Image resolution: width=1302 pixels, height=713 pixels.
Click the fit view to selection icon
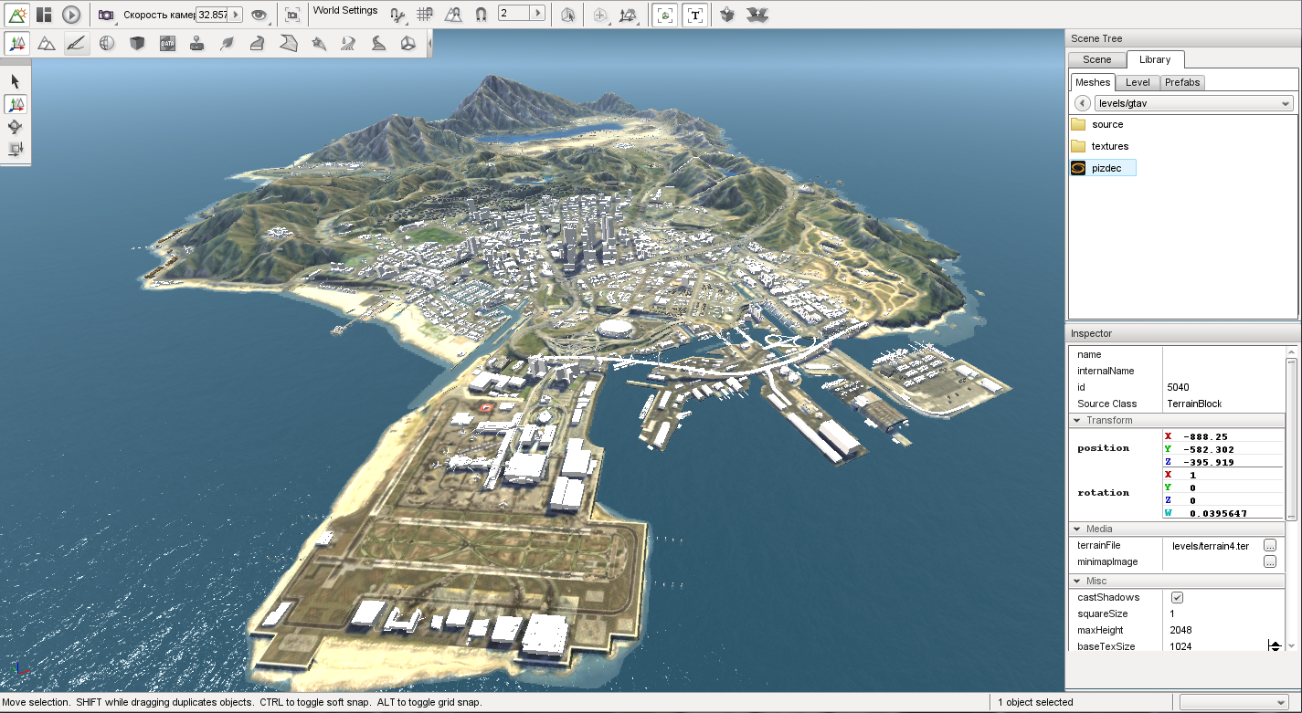(291, 15)
